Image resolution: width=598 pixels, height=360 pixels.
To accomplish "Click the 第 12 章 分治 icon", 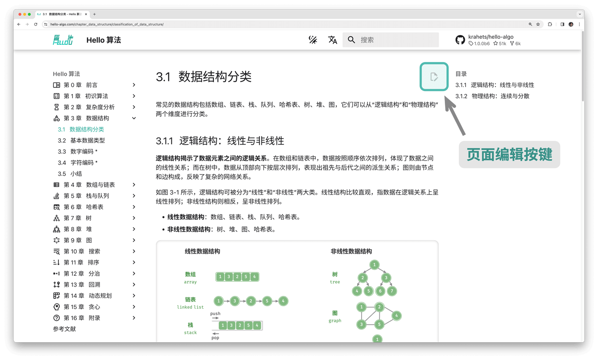I will [x=57, y=274].
